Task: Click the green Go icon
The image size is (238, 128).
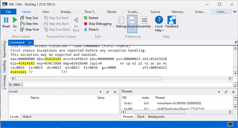Action: click(15, 20)
